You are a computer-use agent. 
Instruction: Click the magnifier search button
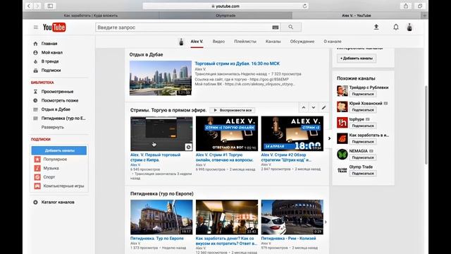tap(291, 27)
